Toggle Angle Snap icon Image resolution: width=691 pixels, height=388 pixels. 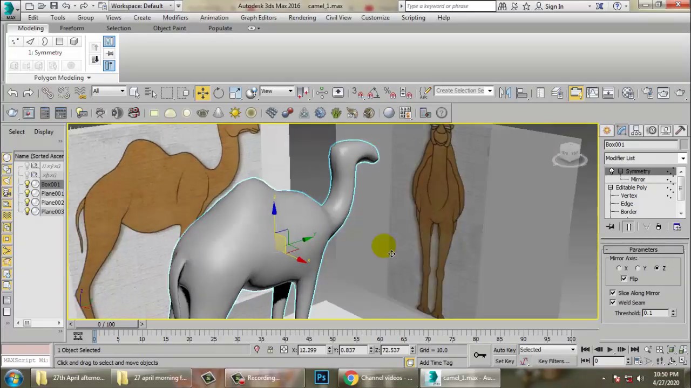click(x=374, y=93)
